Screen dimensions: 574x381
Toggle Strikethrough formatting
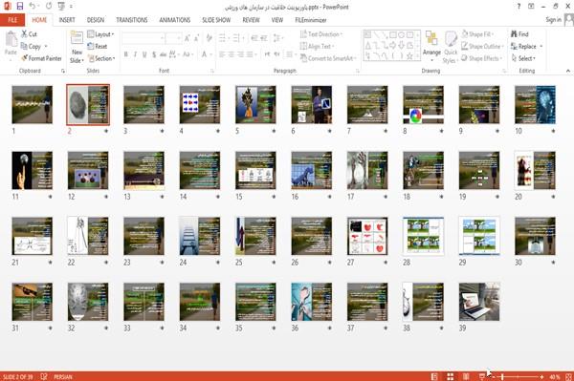pyautogui.click(x=163, y=54)
